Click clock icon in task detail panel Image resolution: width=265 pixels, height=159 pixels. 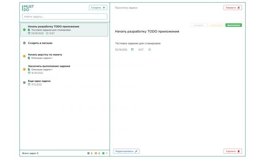point(150,50)
